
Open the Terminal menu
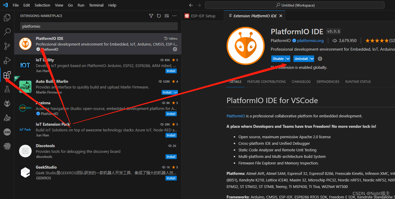pos(96,5)
